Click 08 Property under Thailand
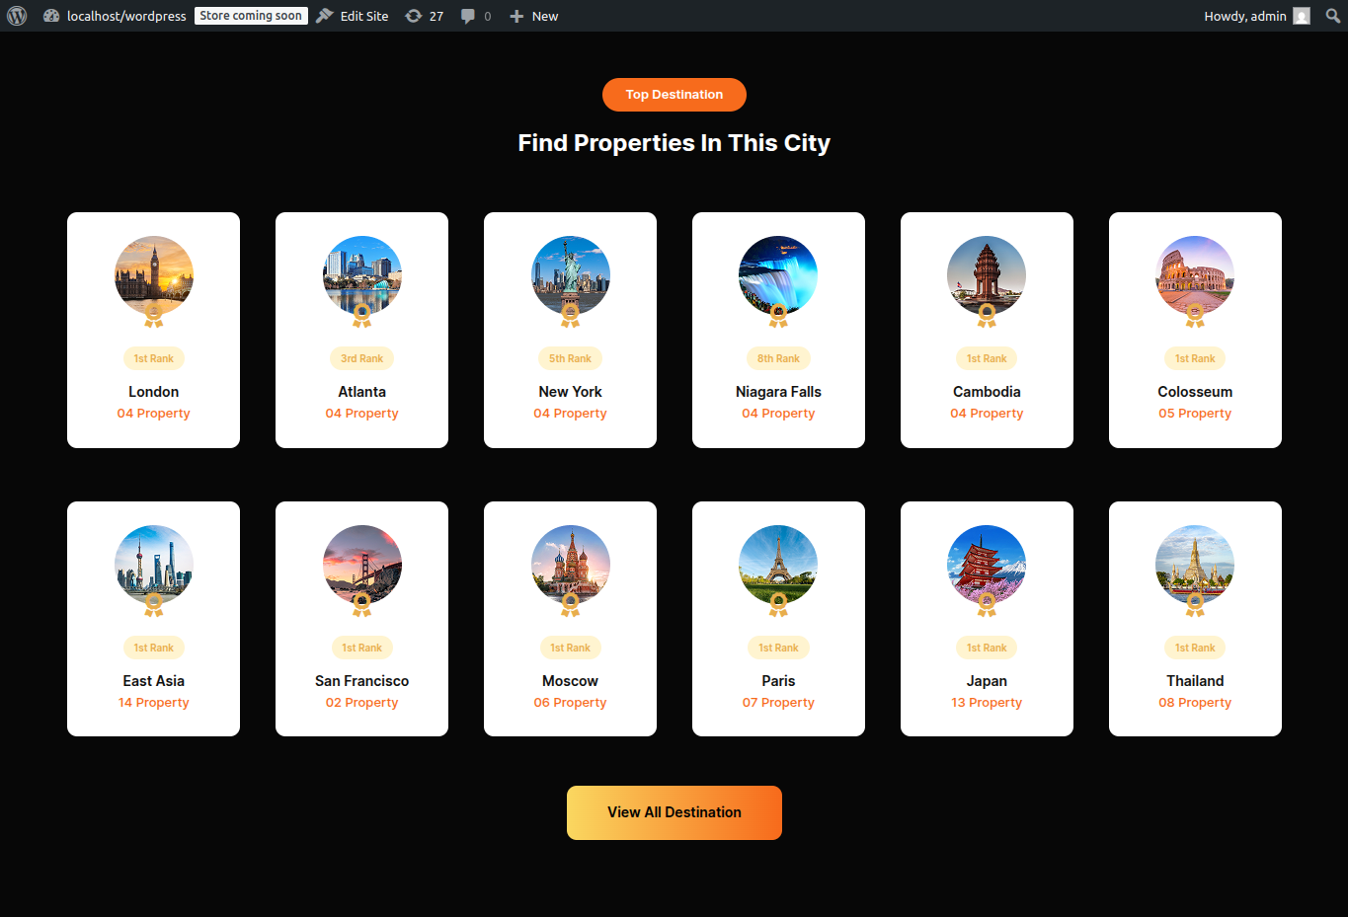Viewport: 1348px width, 917px height. tap(1195, 703)
